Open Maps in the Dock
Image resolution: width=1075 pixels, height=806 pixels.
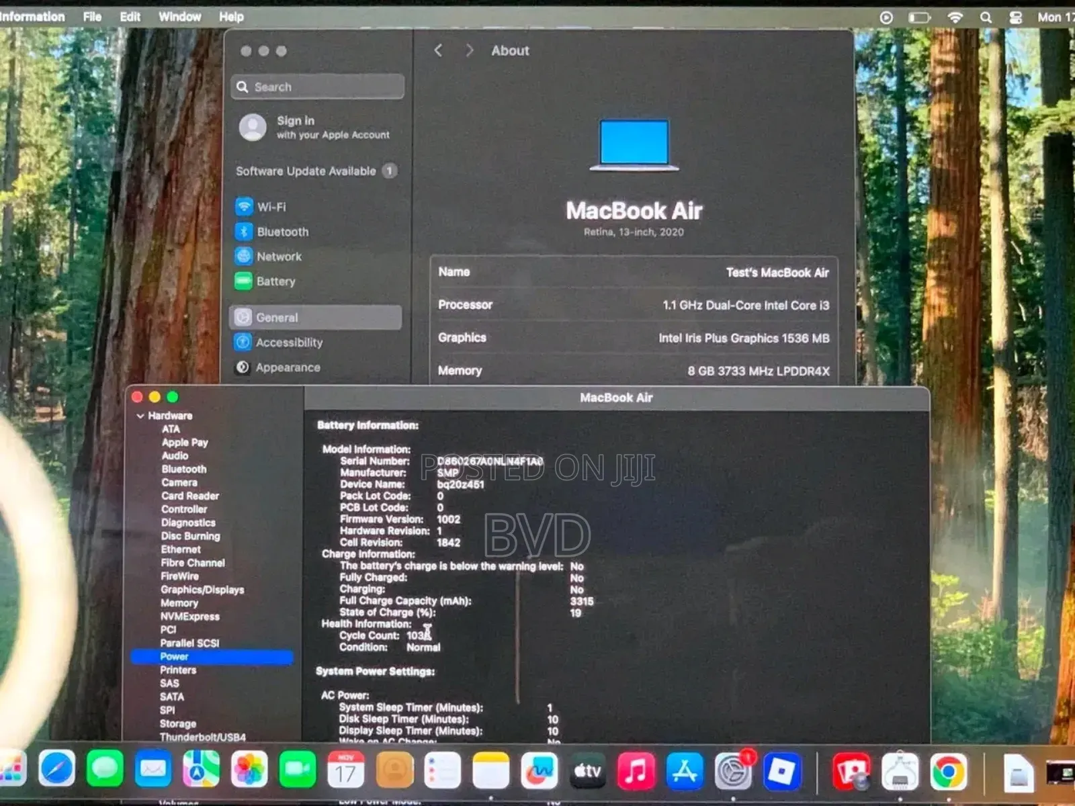[x=201, y=768]
